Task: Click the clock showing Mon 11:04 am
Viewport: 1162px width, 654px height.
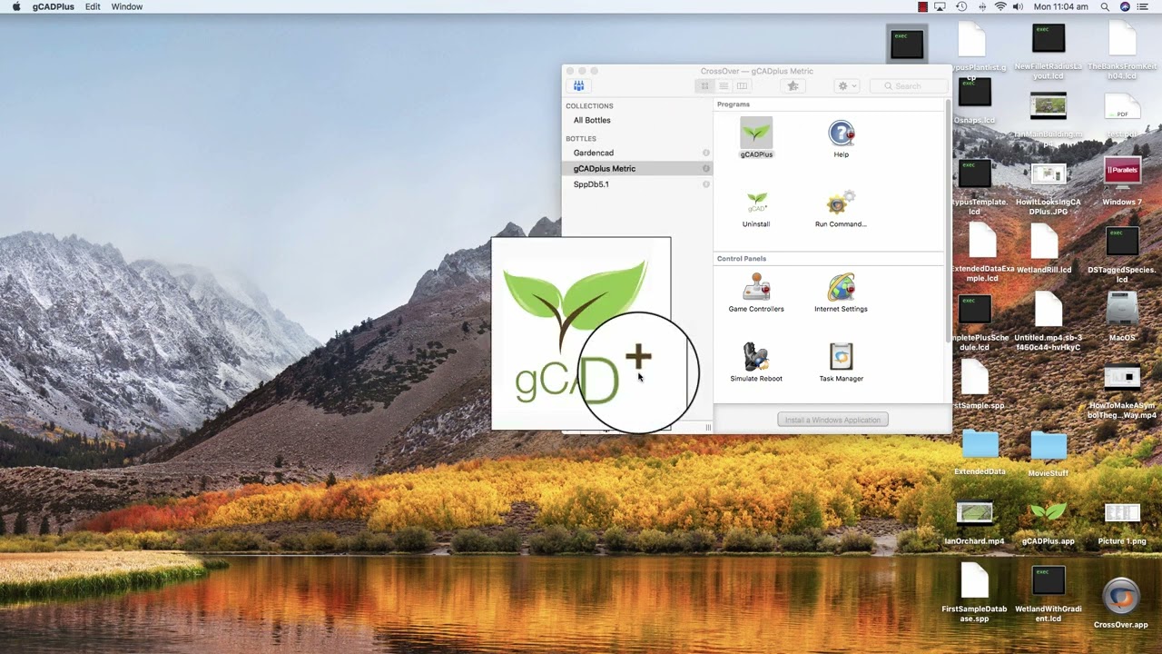Action: point(1060,6)
